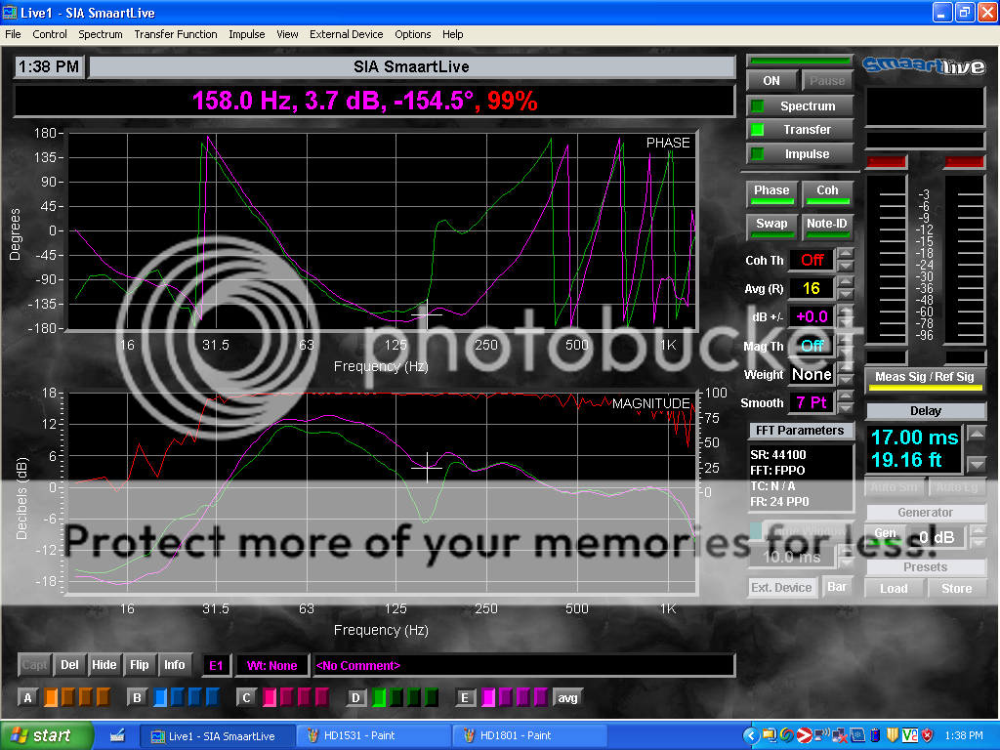Select the bright green trace slot in bank D
Image resolution: width=1000 pixels, height=750 pixels.
380,697
